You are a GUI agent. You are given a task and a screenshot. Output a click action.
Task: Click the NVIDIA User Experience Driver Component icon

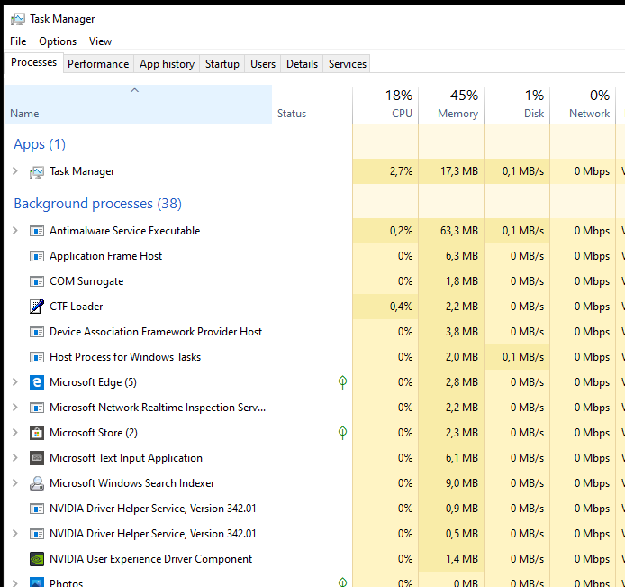click(37, 559)
